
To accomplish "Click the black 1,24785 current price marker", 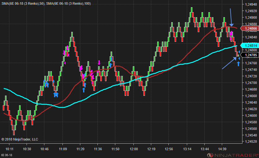I will pyautogui.click(x=250, y=55).
